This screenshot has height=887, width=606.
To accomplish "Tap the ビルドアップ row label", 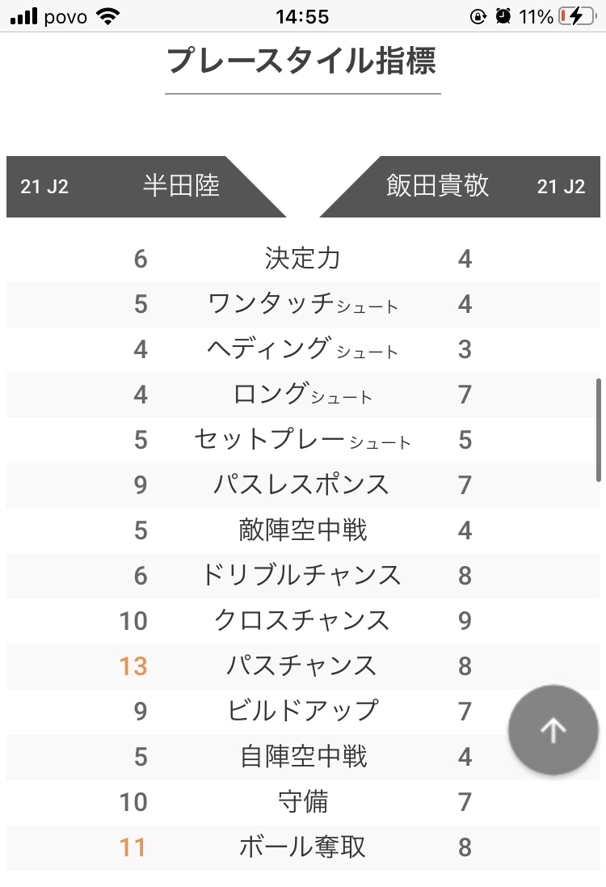I will tap(302, 711).
